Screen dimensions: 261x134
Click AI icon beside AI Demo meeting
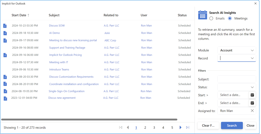point(5,33)
